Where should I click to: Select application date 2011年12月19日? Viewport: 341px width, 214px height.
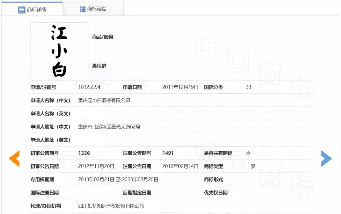180,87
